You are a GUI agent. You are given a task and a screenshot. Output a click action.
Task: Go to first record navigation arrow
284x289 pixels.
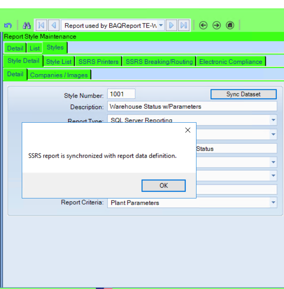[x=42, y=25]
